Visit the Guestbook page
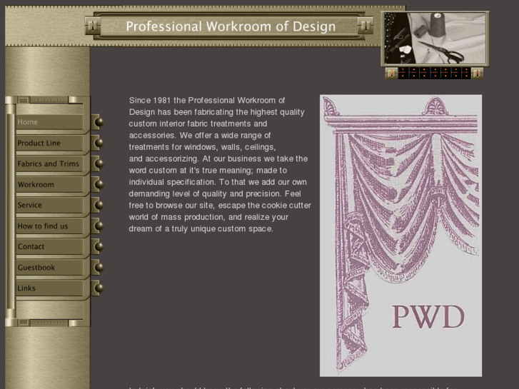 [x=50, y=268]
